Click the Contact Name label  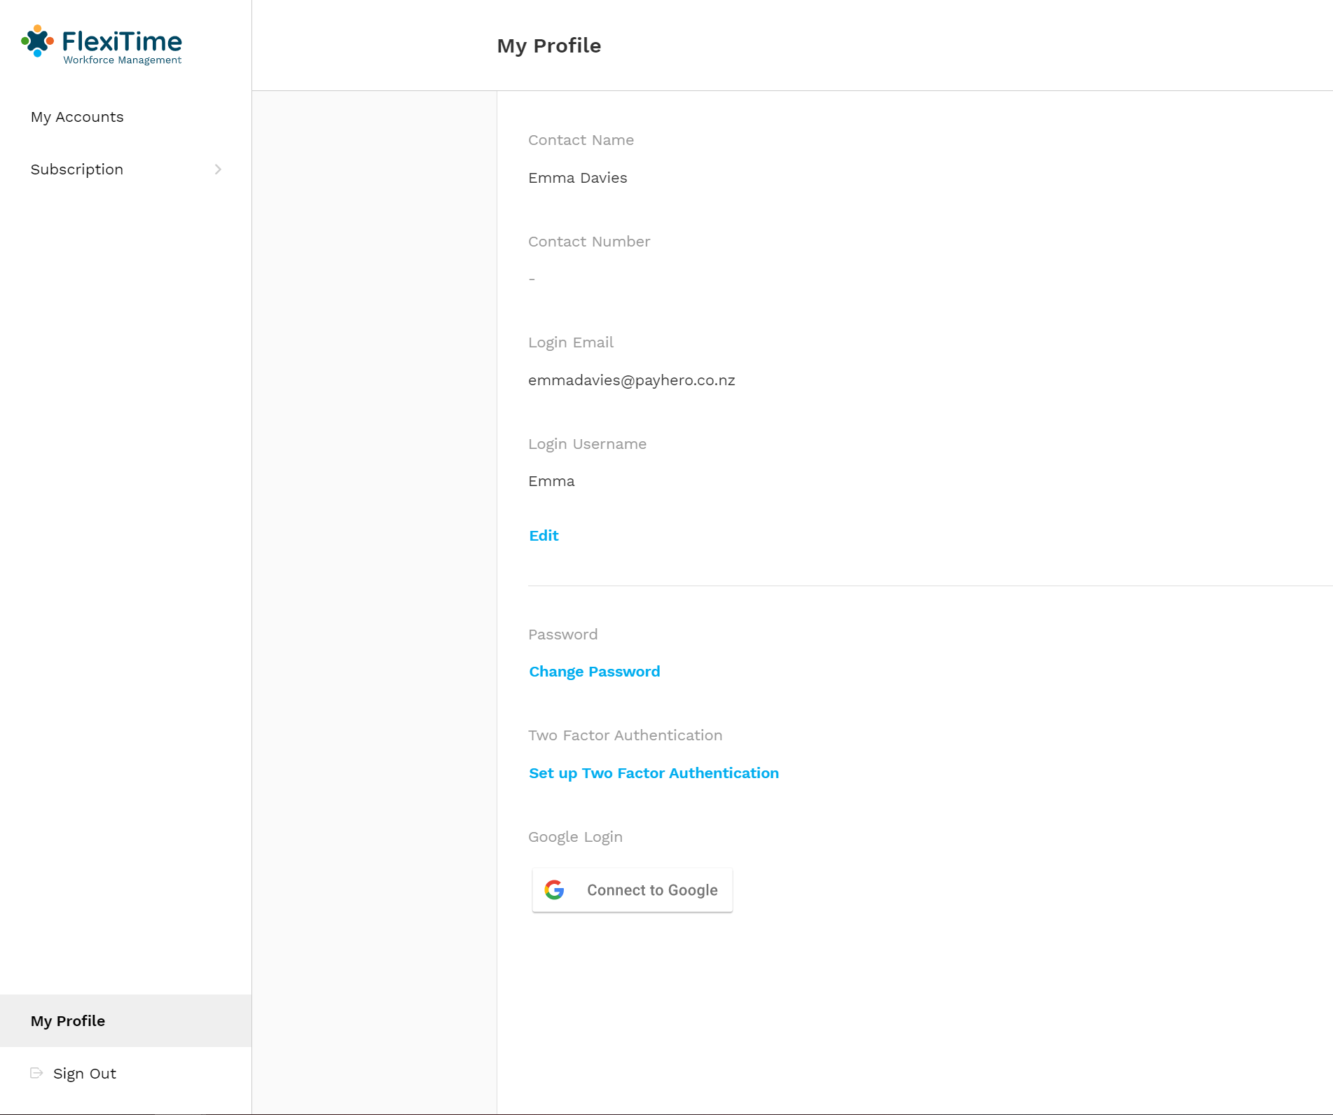coord(581,140)
